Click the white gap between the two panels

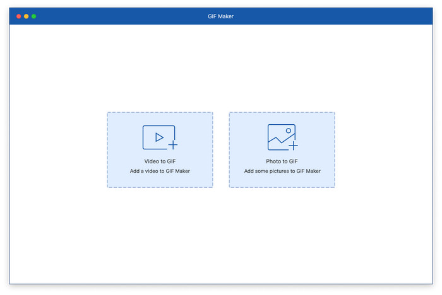(x=221, y=150)
